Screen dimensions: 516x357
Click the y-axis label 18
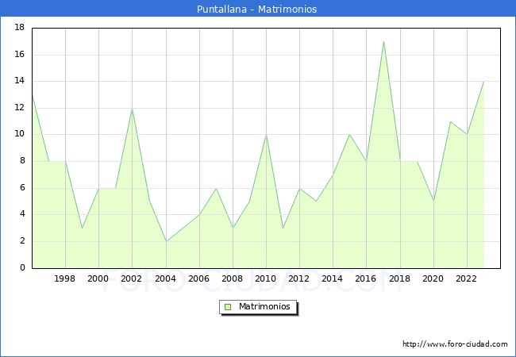tap(20, 28)
